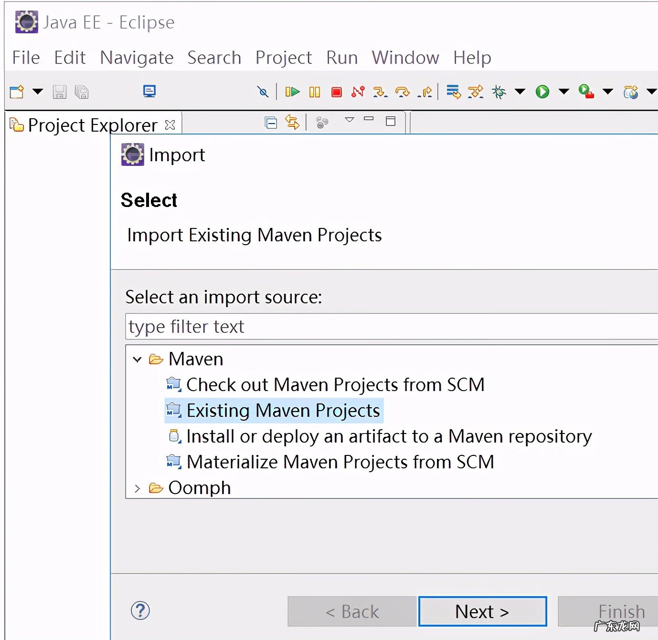Toggle Link with Editor in Project Explorer
The width and height of the screenshot is (658, 640).
tap(292, 123)
